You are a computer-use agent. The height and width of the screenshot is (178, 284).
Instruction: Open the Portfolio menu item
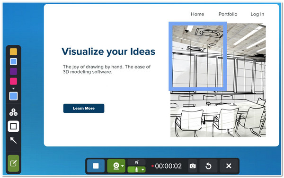click(228, 14)
